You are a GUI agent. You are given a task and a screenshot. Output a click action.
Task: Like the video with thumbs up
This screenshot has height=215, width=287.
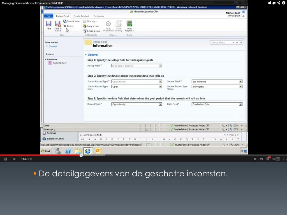click(270, 3)
